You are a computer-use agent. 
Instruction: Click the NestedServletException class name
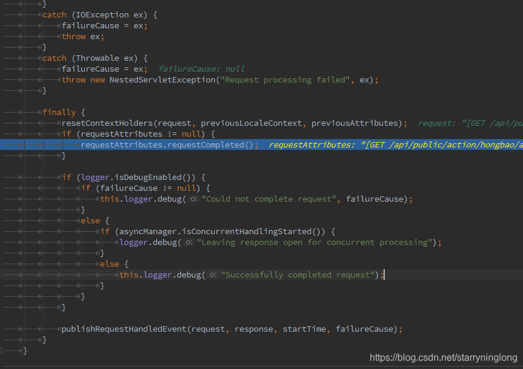[162, 80]
